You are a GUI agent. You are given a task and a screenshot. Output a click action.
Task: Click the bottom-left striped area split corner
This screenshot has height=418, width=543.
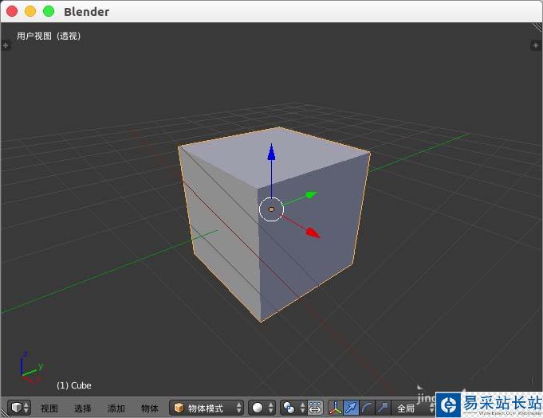pos(4,412)
